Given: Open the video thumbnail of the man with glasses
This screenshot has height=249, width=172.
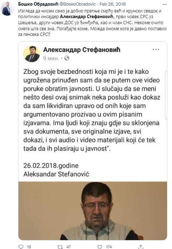Looking at the screenshot, I should (93, 211).
